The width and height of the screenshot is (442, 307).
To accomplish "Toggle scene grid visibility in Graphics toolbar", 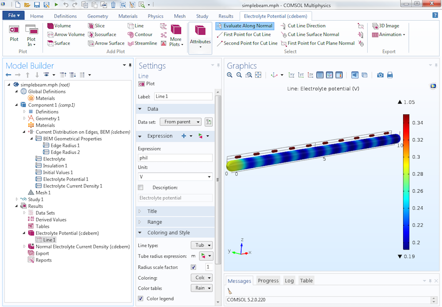I will tap(321, 75).
